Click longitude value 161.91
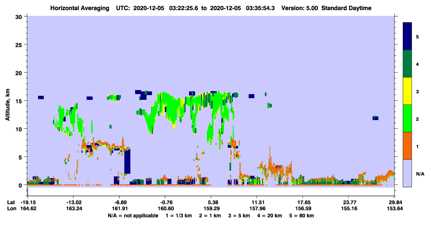This screenshot has height=225, width=438. click(119, 208)
